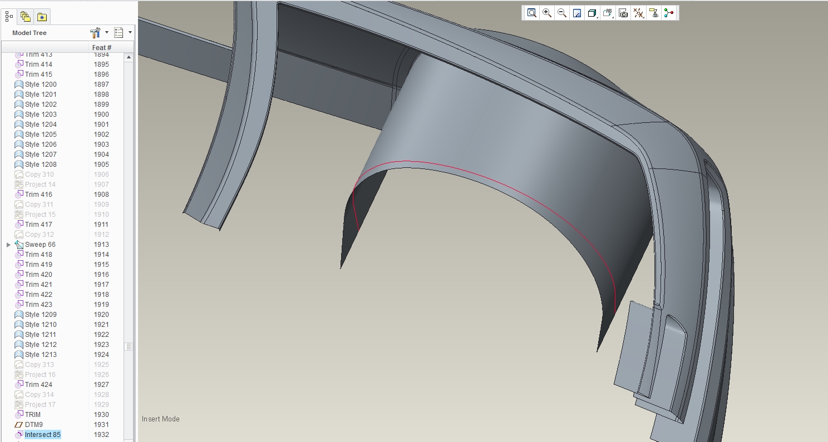Switch to the Favorites folder tab

(x=42, y=17)
